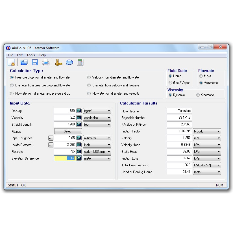
Task: Open the Tools menu
Action: (x=31, y=55)
